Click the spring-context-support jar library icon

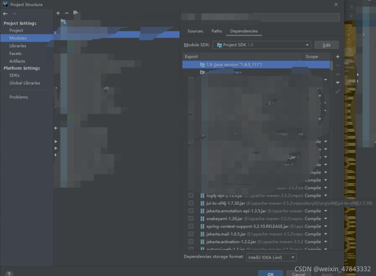(x=203, y=226)
